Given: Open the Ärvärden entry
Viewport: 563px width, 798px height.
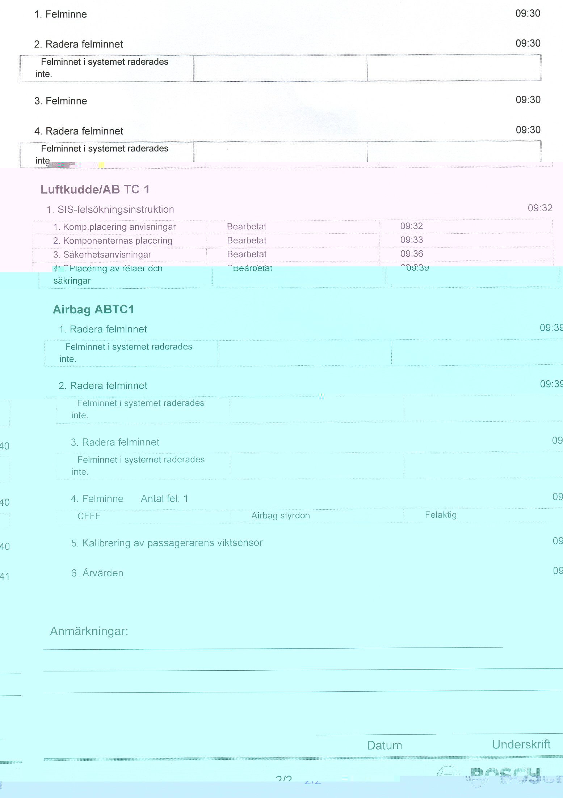Looking at the screenshot, I should [102, 573].
